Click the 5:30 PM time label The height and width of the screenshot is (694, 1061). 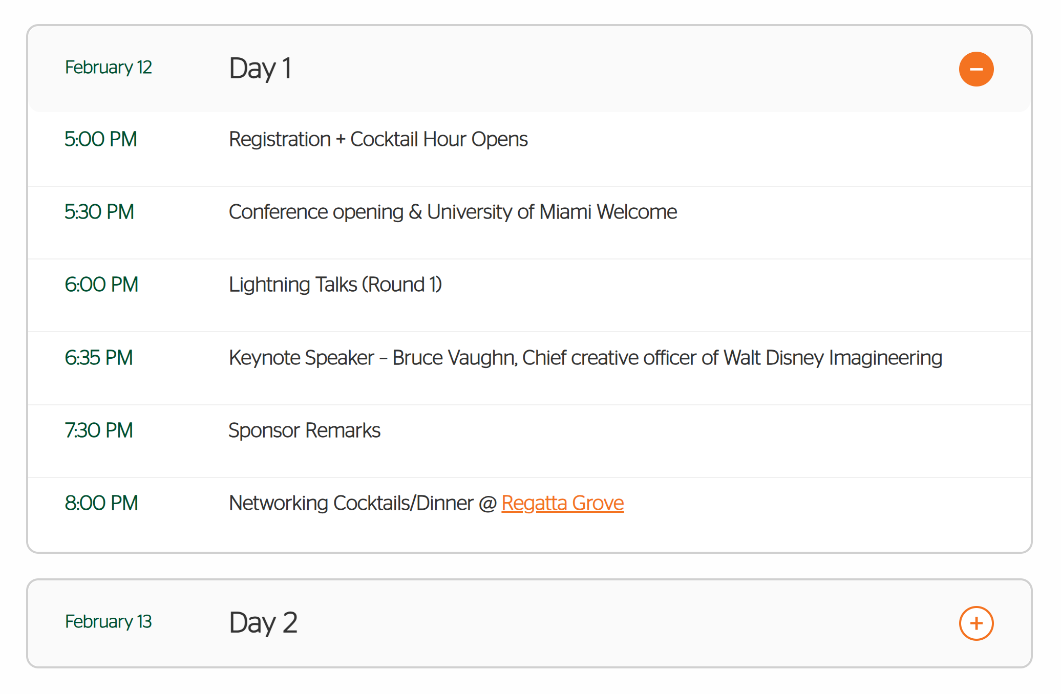(99, 212)
